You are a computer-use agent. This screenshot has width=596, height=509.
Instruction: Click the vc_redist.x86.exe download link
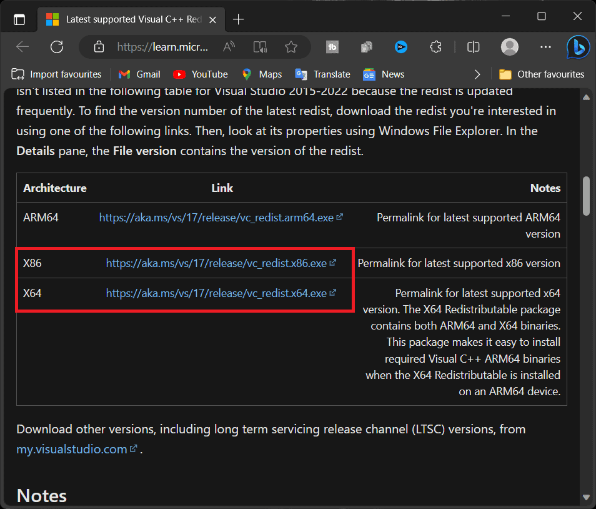point(216,263)
